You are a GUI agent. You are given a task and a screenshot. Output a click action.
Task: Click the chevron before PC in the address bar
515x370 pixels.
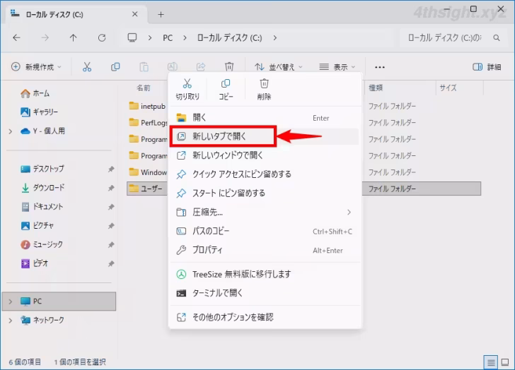[150, 38]
